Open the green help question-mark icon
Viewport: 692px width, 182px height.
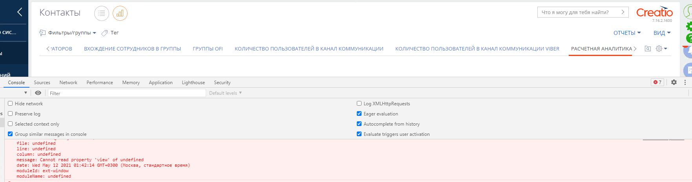pos(689,38)
